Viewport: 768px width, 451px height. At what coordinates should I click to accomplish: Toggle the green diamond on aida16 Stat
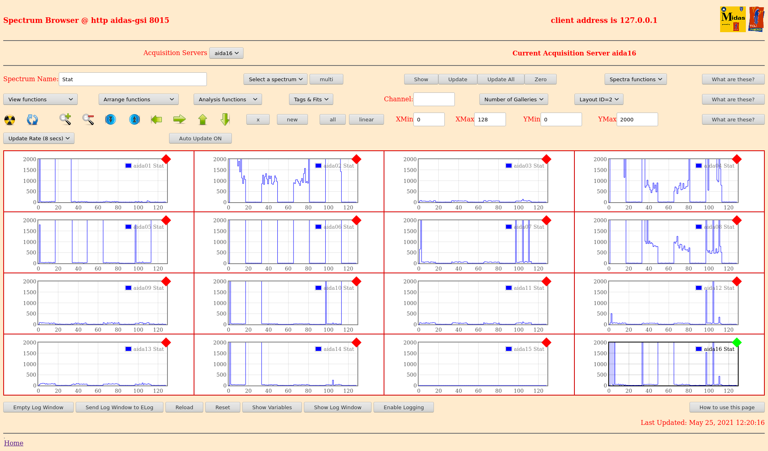pyautogui.click(x=737, y=342)
